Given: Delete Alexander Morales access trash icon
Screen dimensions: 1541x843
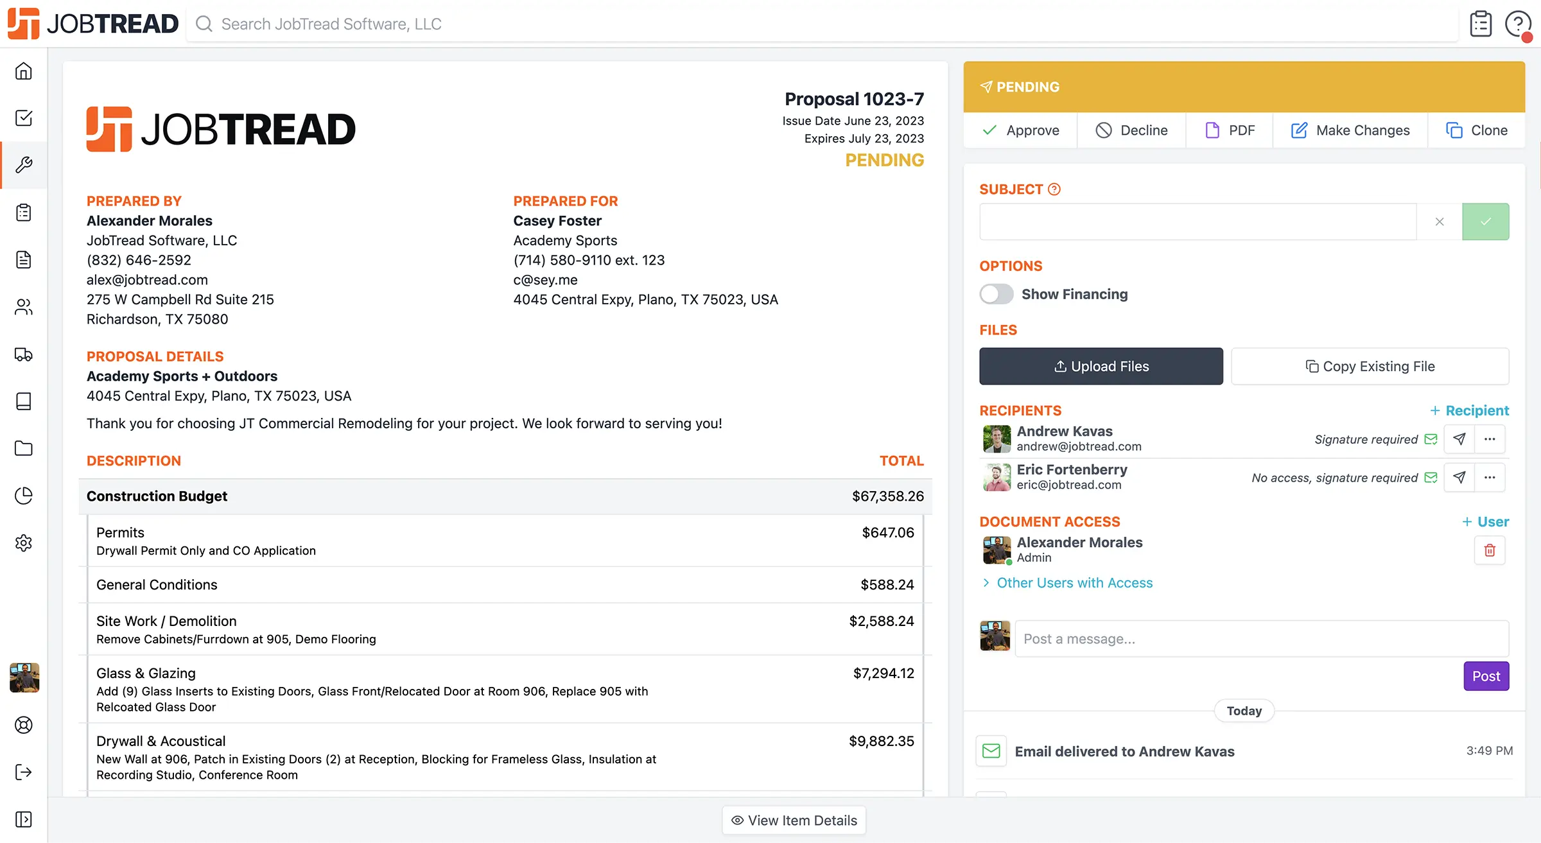Looking at the screenshot, I should click(x=1490, y=550).
